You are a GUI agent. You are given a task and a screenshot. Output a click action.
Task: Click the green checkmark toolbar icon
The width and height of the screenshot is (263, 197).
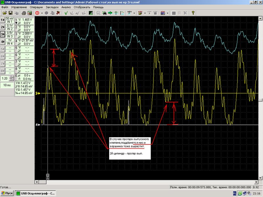coord(66,13)
